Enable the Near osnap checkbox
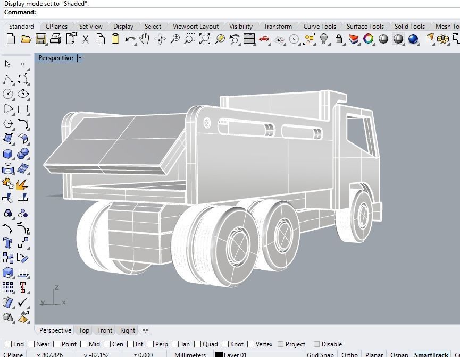The image size is (460, 357). tap(31, 344)
